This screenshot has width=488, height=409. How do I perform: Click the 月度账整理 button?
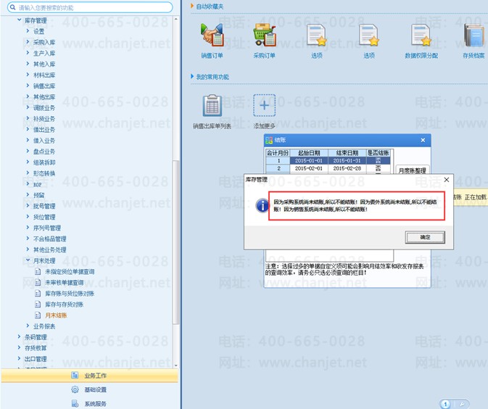(x=413, y=170)
